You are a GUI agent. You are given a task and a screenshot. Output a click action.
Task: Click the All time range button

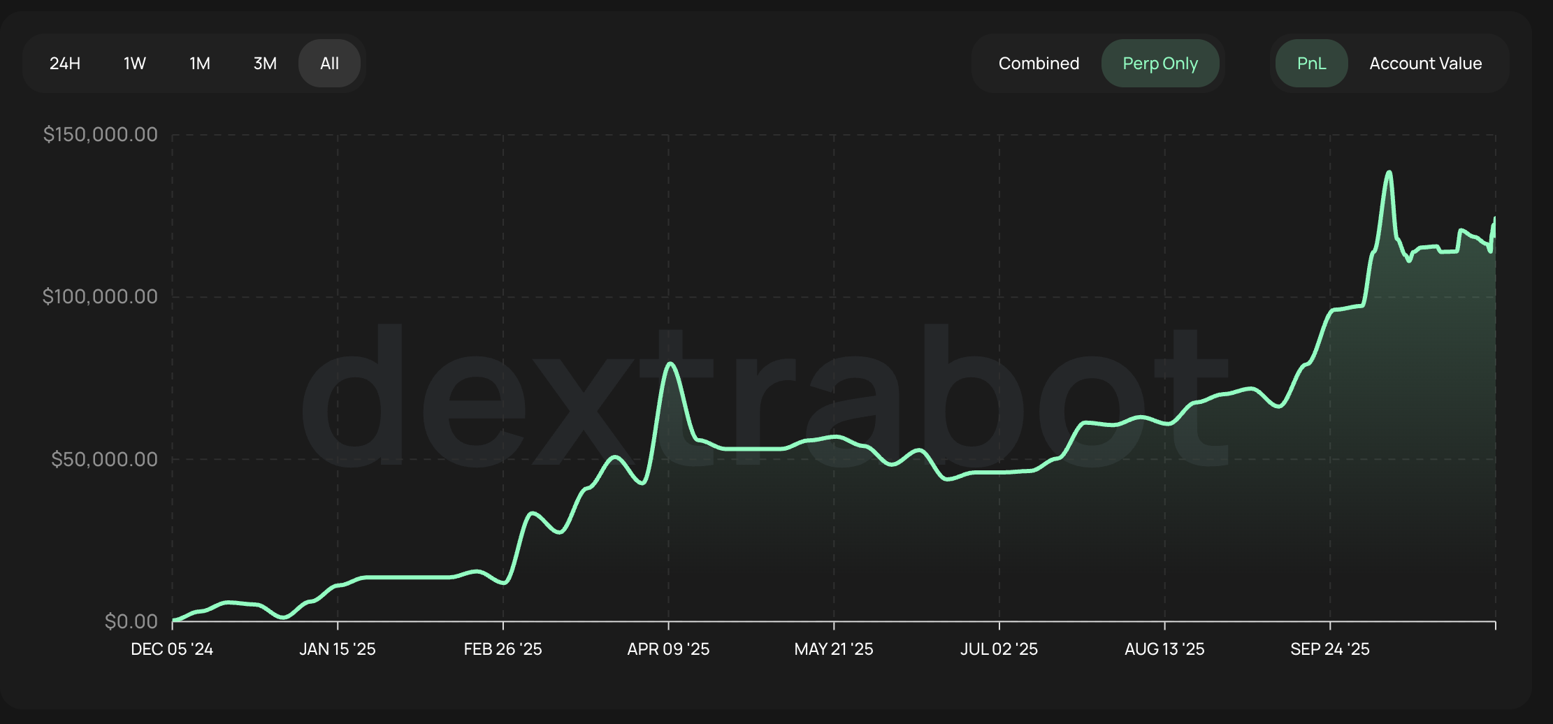(x=329, y=64)
